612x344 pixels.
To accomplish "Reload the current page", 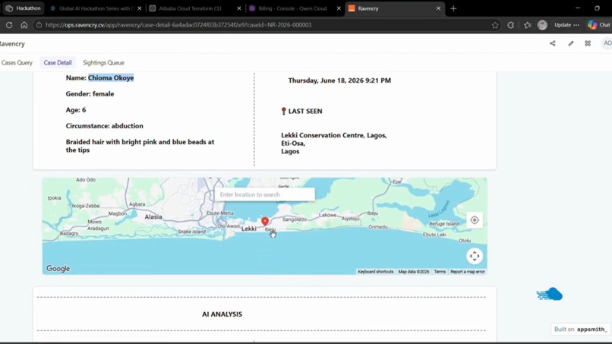I will 9,25.
